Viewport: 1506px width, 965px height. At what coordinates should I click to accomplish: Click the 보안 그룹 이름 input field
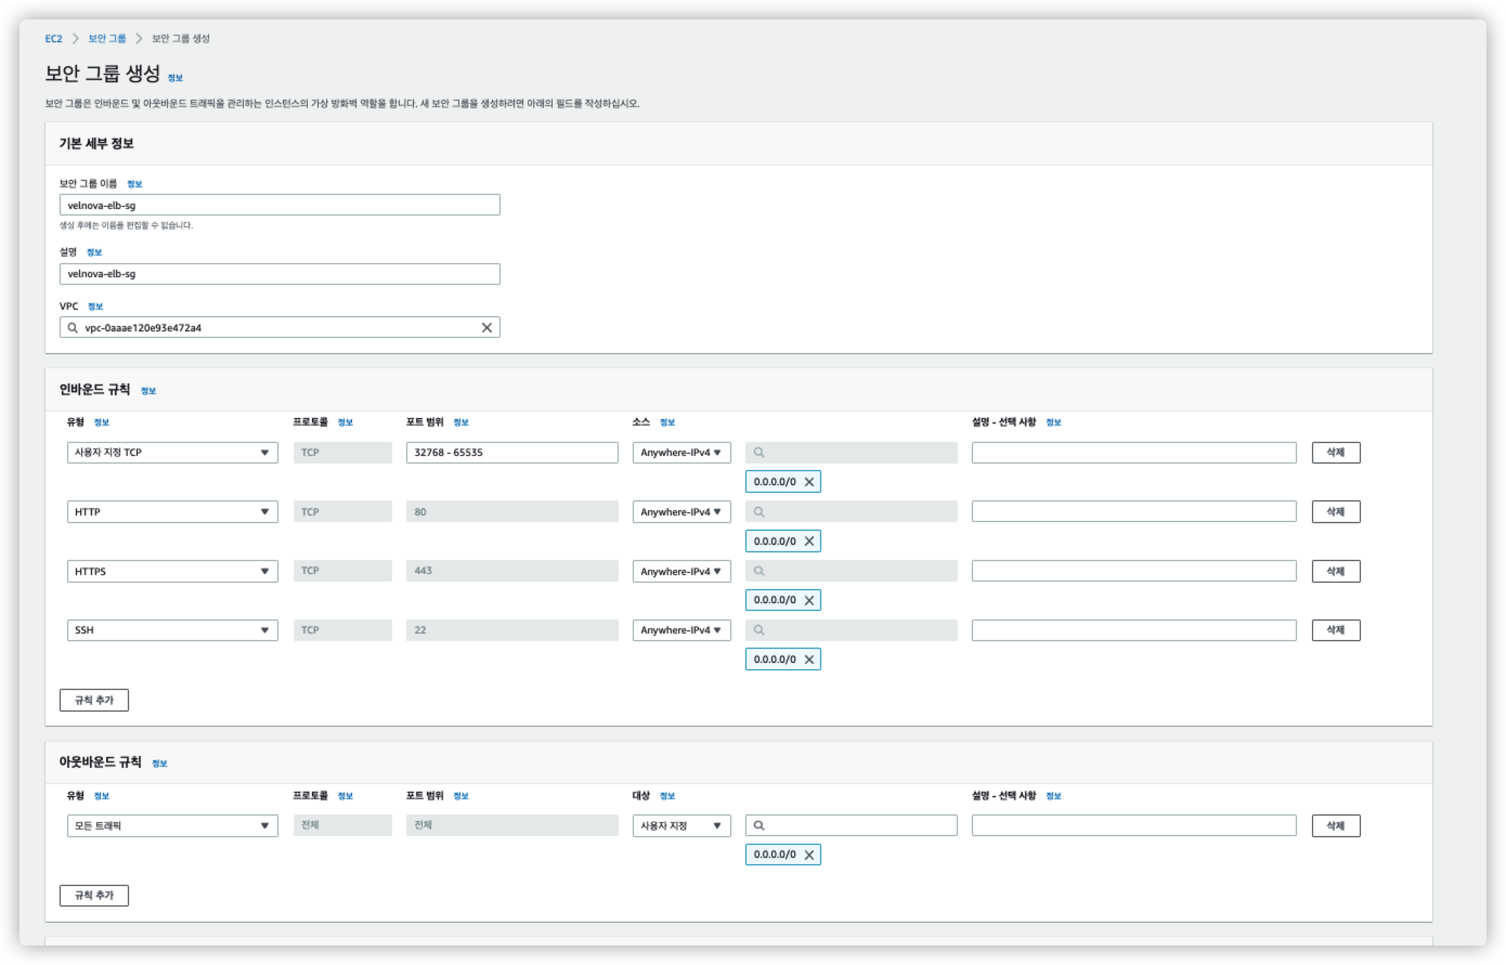[280, 205]
